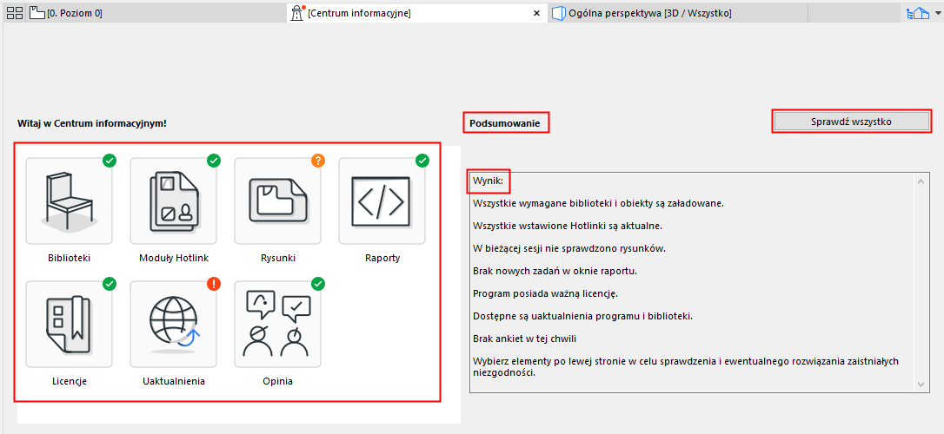This screenshot has width=944, height=434.
Task: Click the Sprawdź wszystko button
Action: 851,122
